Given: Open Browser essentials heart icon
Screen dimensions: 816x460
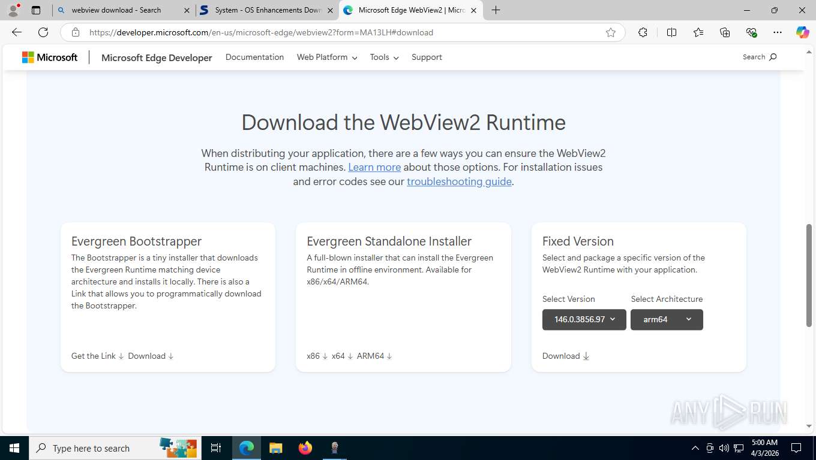Looking at the screenshot, I should pos(751,32).
